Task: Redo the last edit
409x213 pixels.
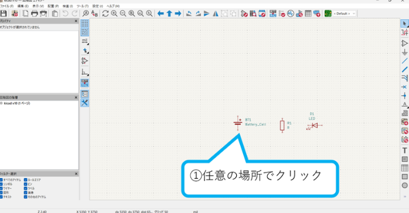Action: [74, 13]
